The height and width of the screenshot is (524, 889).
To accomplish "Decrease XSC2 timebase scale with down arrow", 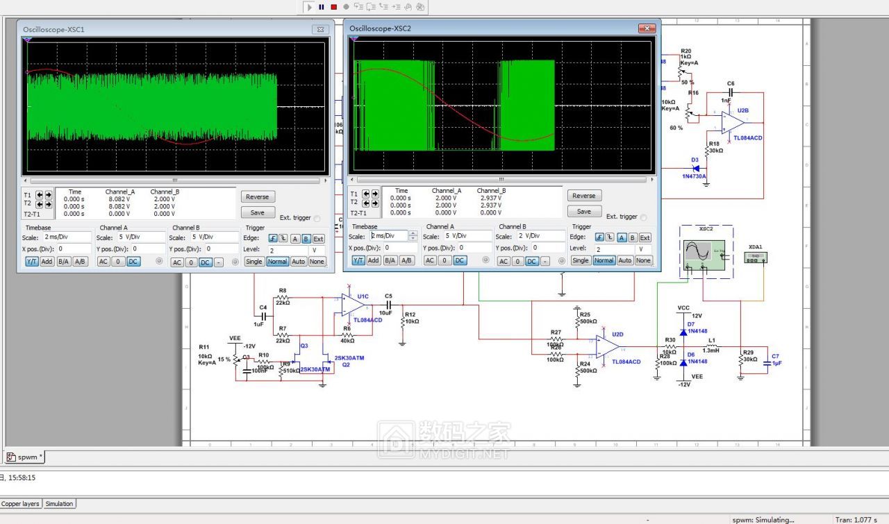I will tap(413, 238).
